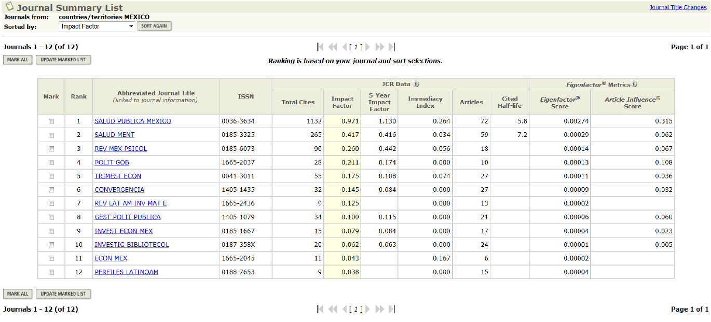Select checkbox for TRIMEST ECON journal
Image resolution: width=711 pixels, height=322 pixels.
(x=51, y=176)
